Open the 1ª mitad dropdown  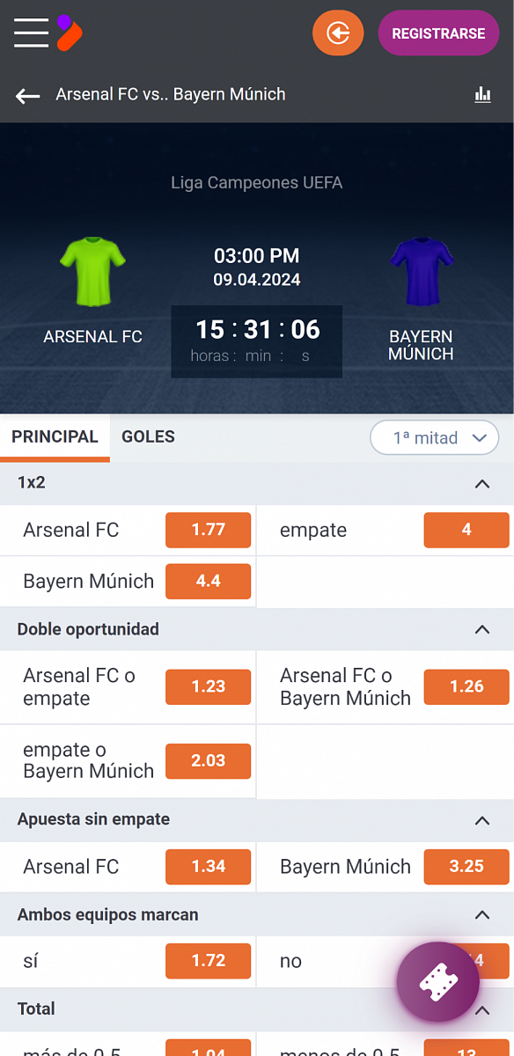(435, 437)
